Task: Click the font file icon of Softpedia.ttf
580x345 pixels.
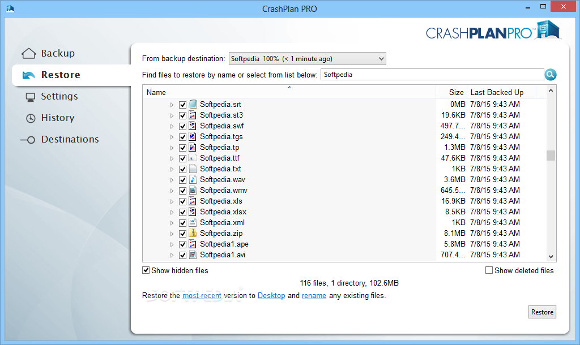Action: [x=193, y=158]
